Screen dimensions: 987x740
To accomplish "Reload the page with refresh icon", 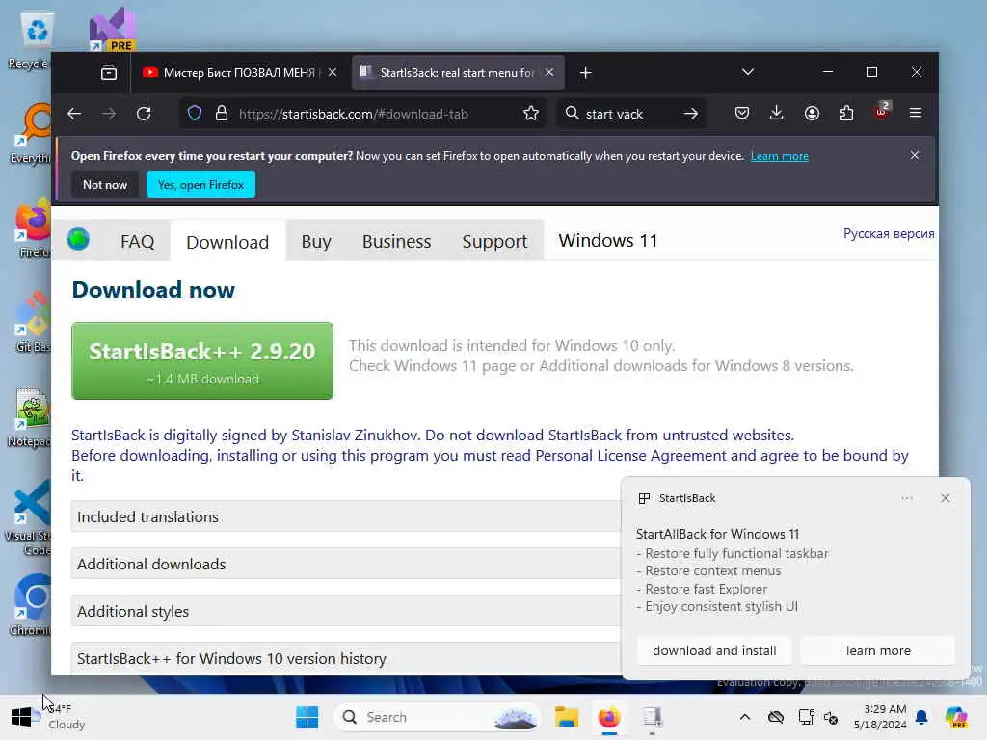I will 144,114.
